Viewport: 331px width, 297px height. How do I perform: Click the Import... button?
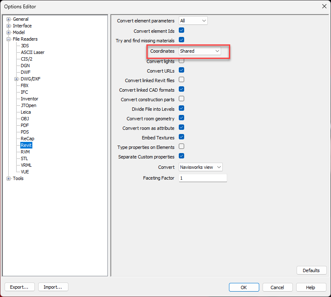[x=53, y=287]
